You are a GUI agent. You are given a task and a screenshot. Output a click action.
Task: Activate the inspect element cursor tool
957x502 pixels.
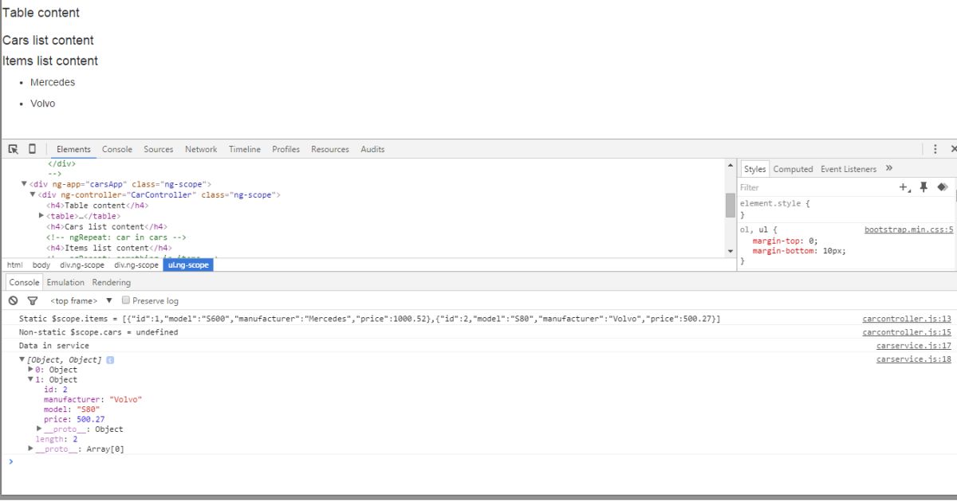pyautogui.click(x=14, y=149)
